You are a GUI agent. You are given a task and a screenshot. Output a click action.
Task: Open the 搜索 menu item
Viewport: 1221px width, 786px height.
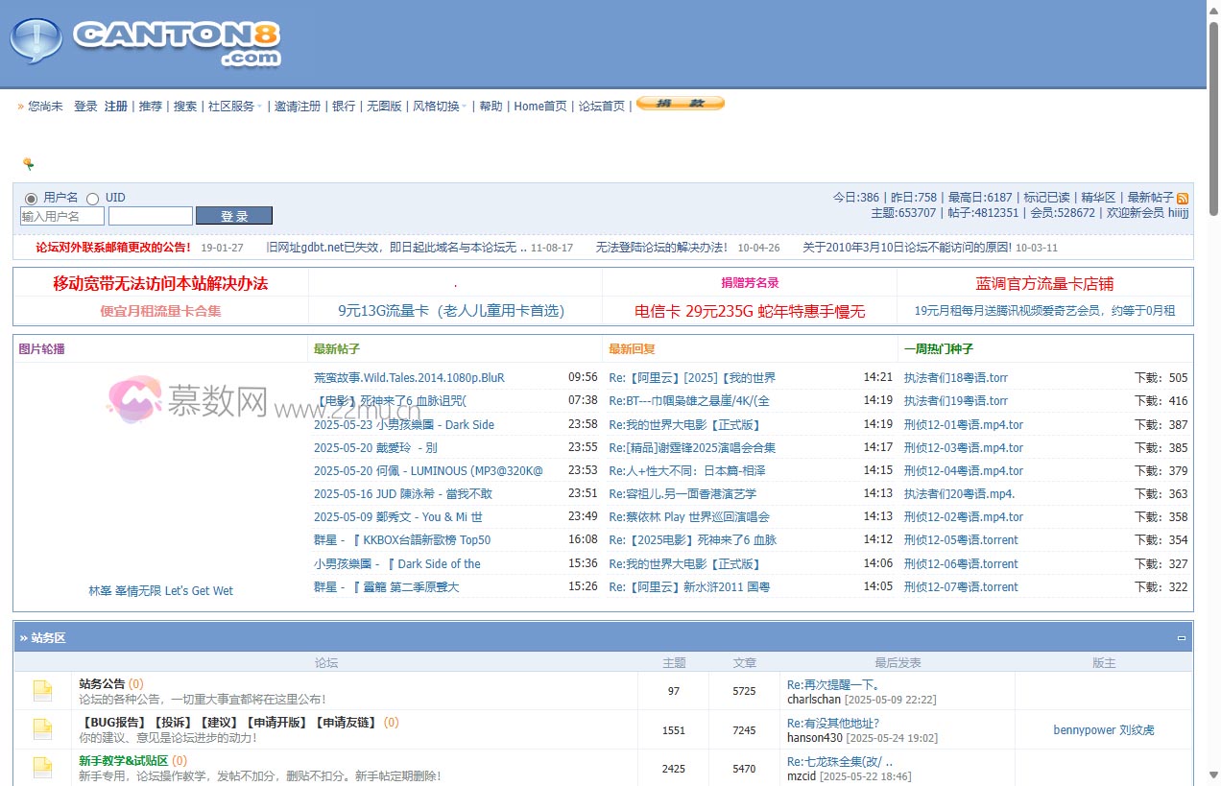coord(185,107)
